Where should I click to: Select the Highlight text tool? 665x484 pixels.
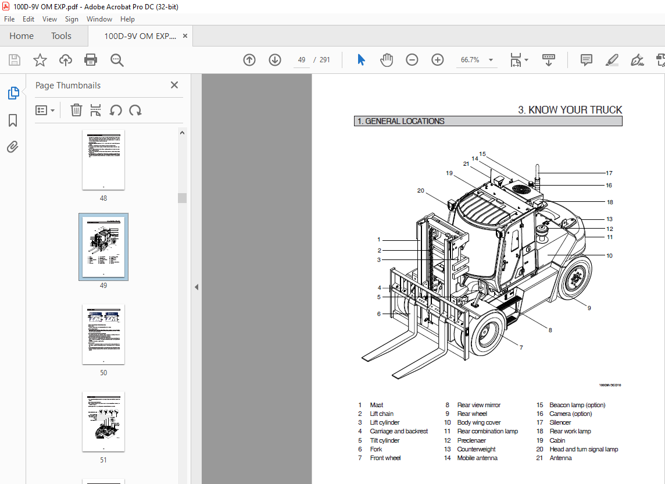[x=612, y=60]
